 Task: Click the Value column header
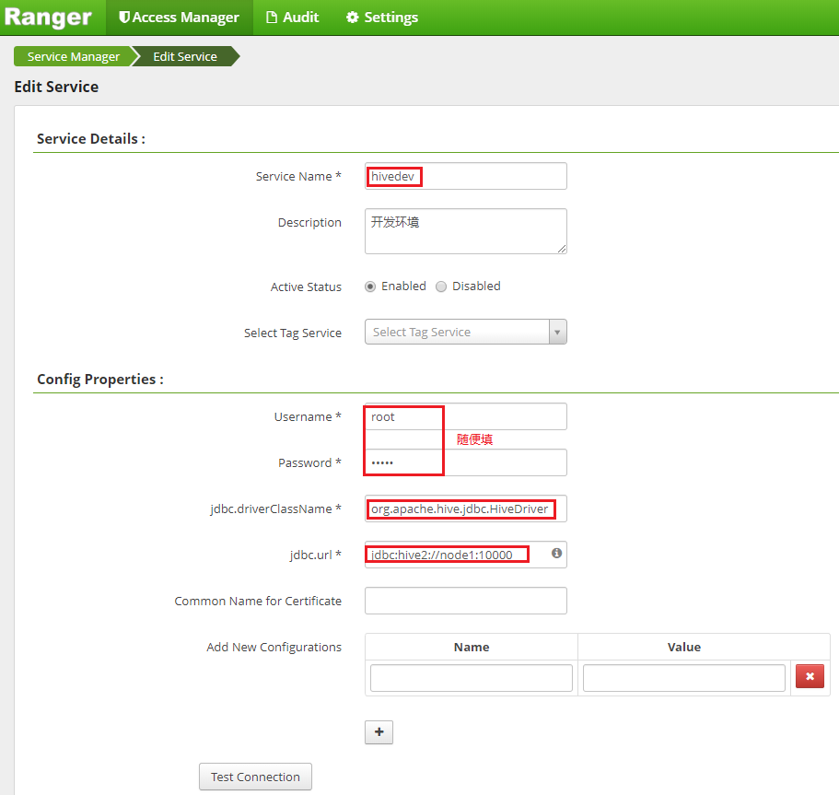point(684,647)
